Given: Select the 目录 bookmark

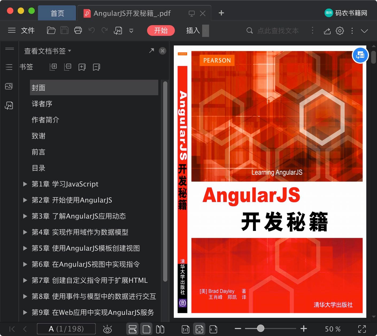Looking at the screenshot, I should tap(39, 168).
